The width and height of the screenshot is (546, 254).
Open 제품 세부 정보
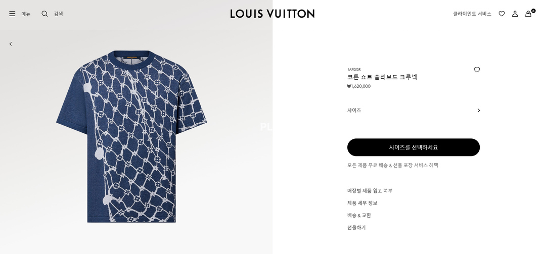pyautogui.click(x=362, y=203)
